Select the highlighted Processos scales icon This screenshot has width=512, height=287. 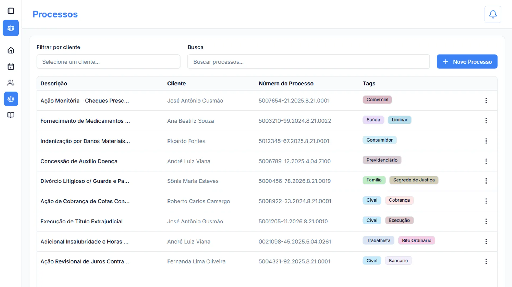tap(11, 99)
